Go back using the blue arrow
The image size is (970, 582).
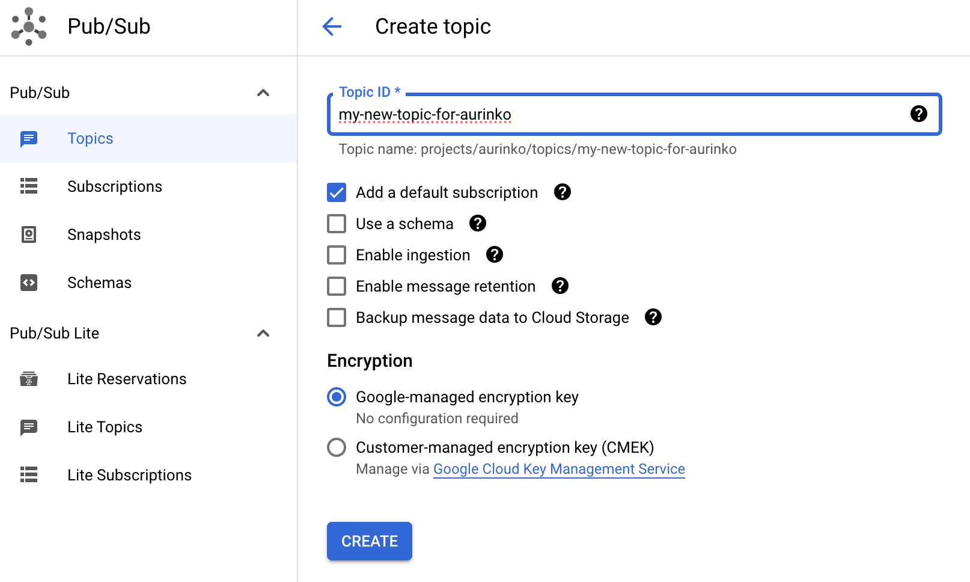click(332, 26)
